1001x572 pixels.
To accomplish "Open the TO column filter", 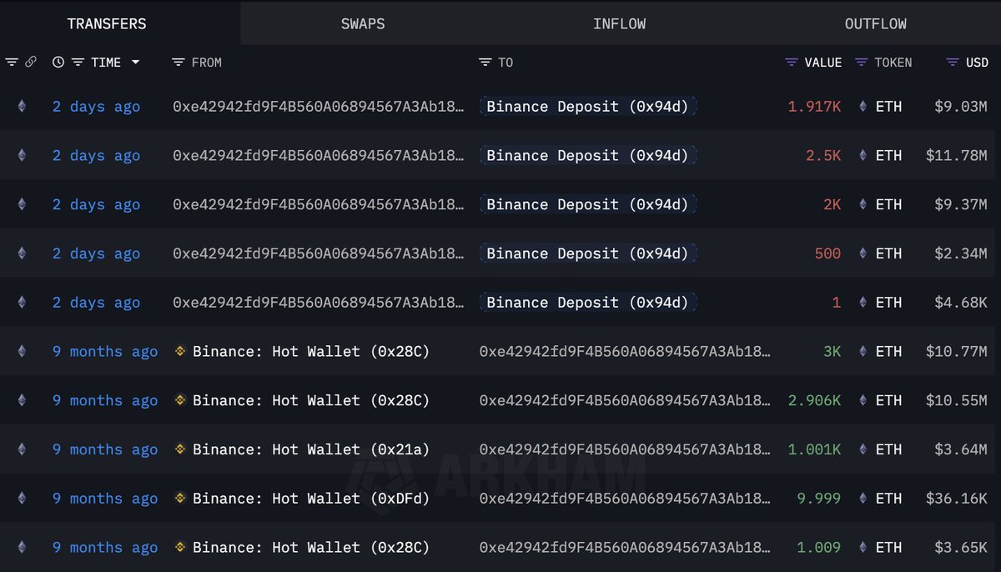I will click(485, 63).
